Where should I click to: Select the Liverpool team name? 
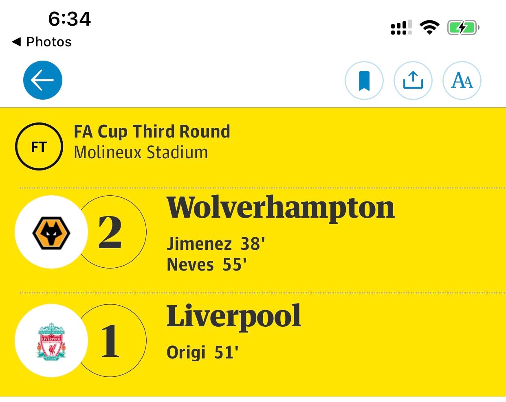point(234,317)
